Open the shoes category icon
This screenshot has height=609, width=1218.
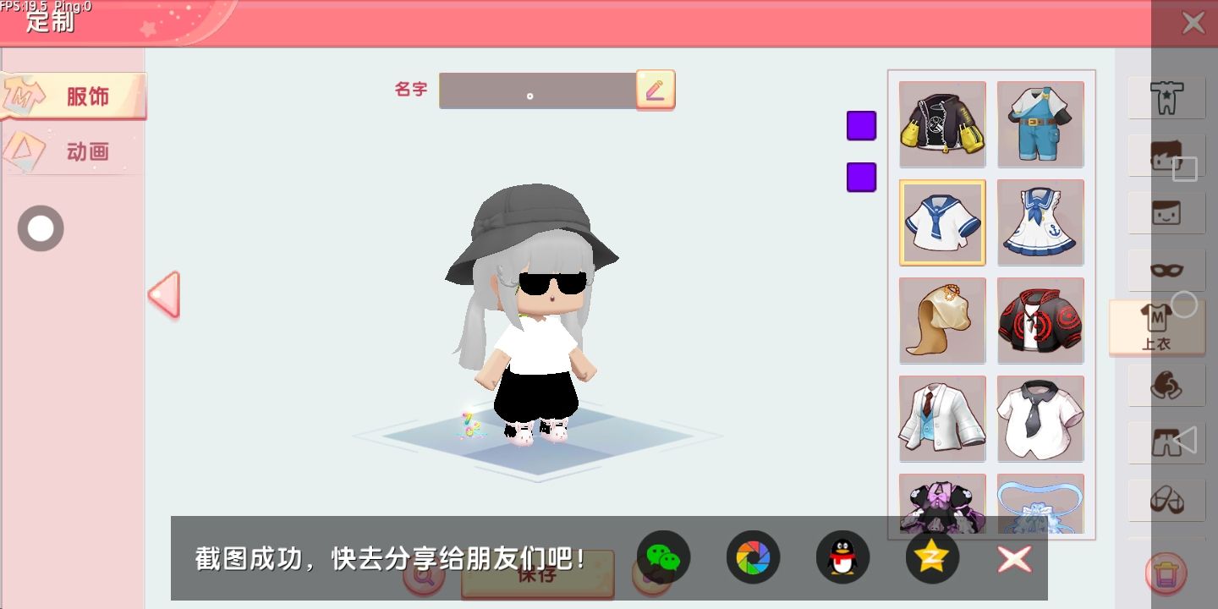coord(1166,500)
